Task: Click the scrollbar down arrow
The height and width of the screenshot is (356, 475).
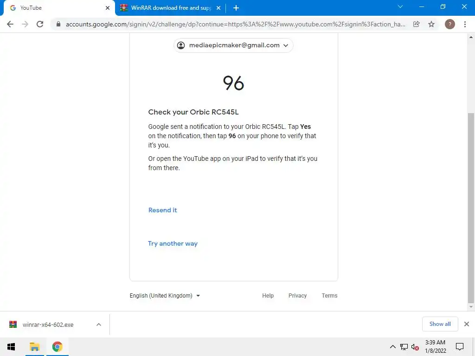Action: click(471, 307)
